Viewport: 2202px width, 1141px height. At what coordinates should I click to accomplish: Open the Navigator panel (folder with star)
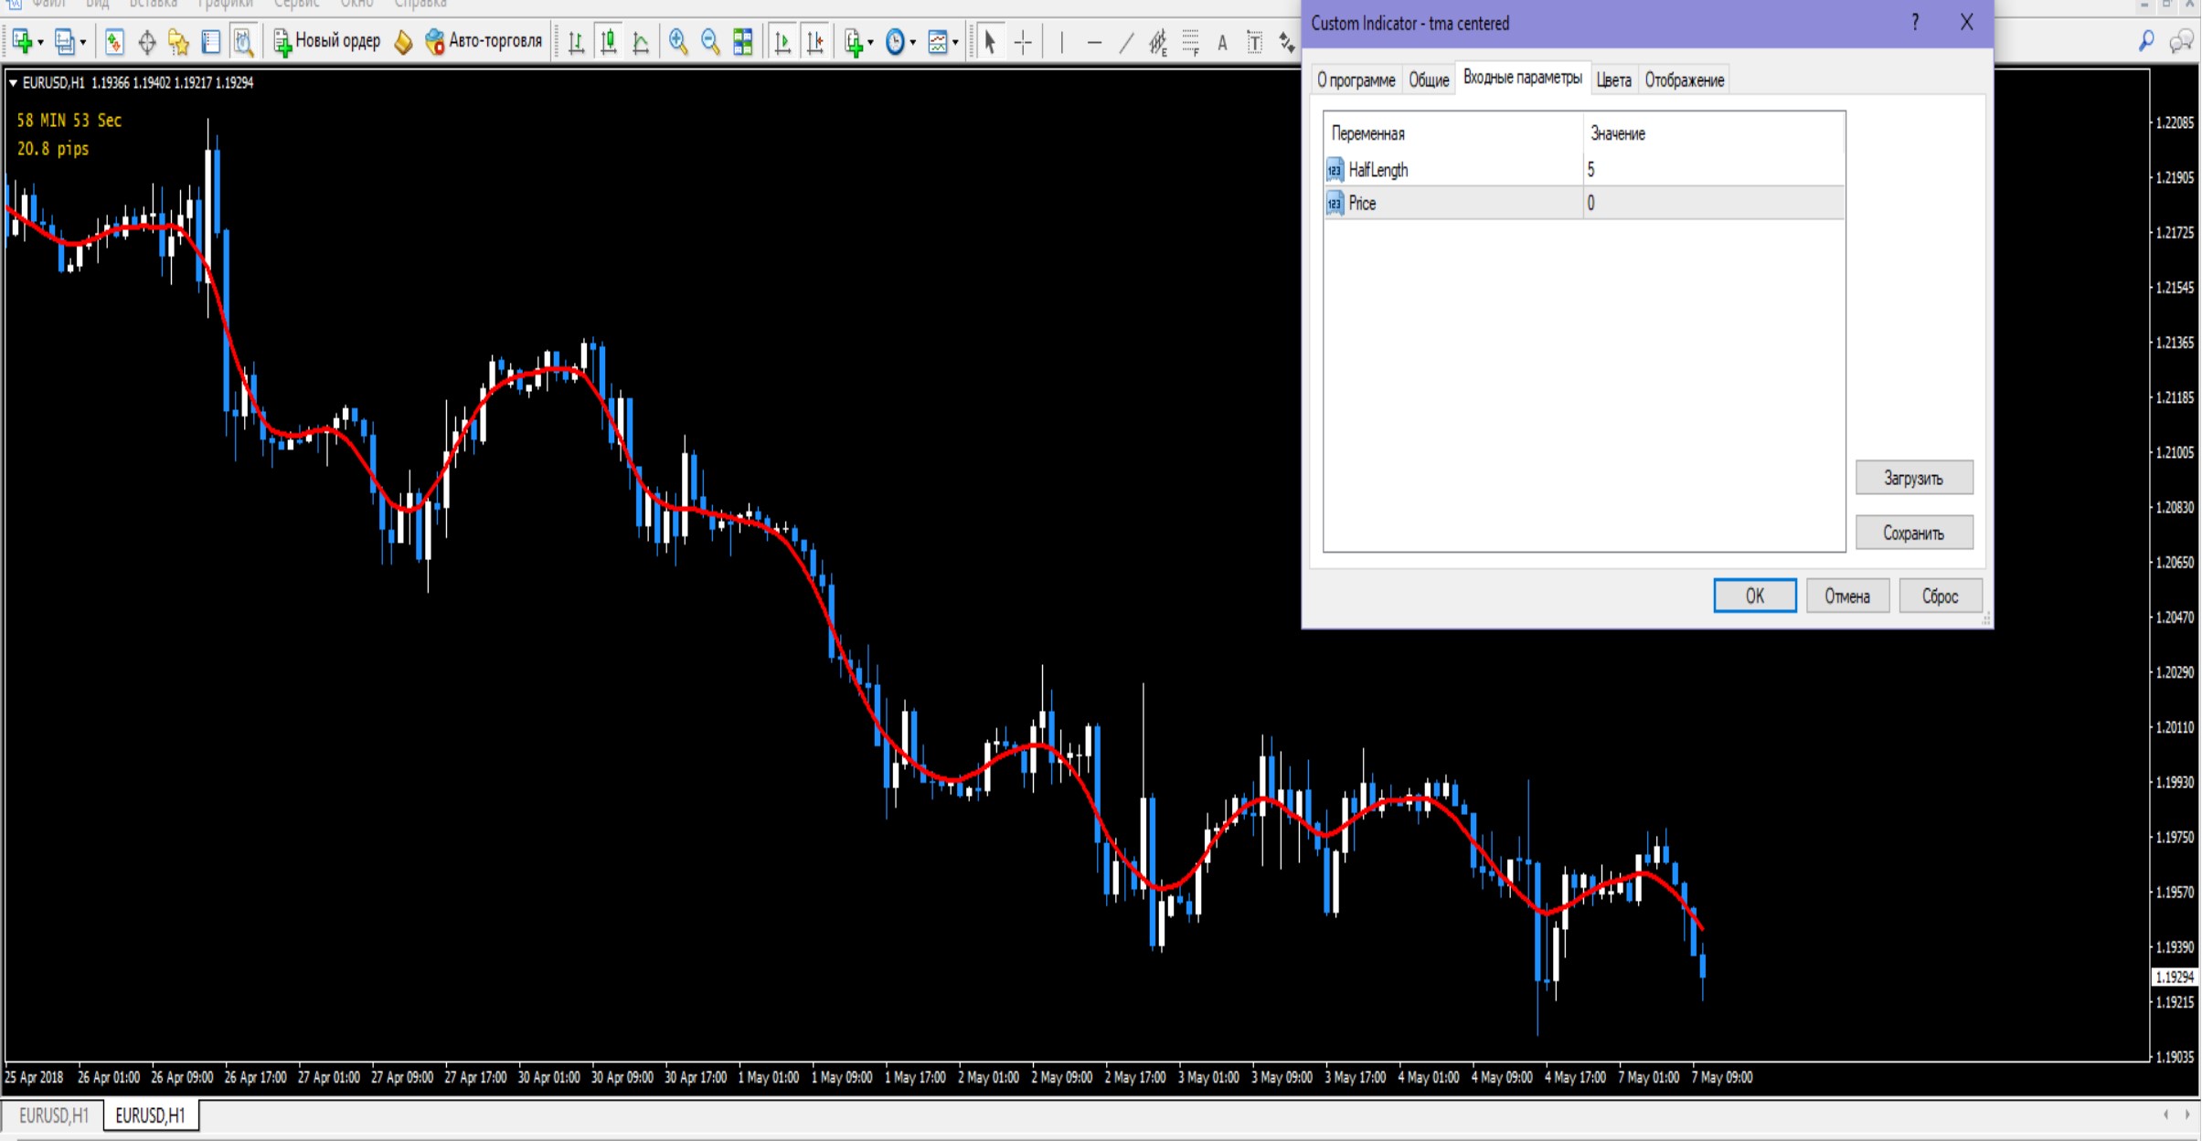178,41
